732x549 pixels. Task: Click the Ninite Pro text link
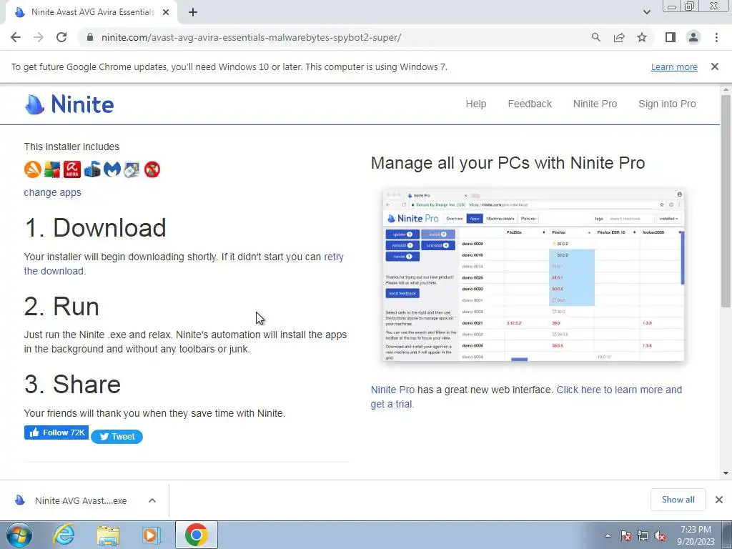point(392,390)
